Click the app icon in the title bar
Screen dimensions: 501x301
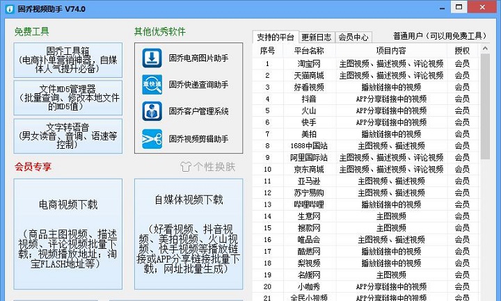click(x=10, y=8)
